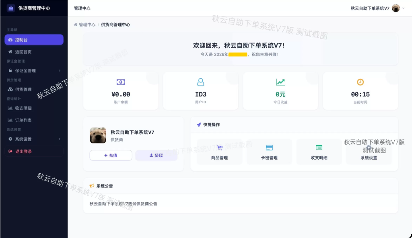The image size is (412, 238).
Task: Expand the 系统设置 sidebar submenu chevron
Action: [x=60, y=139]
